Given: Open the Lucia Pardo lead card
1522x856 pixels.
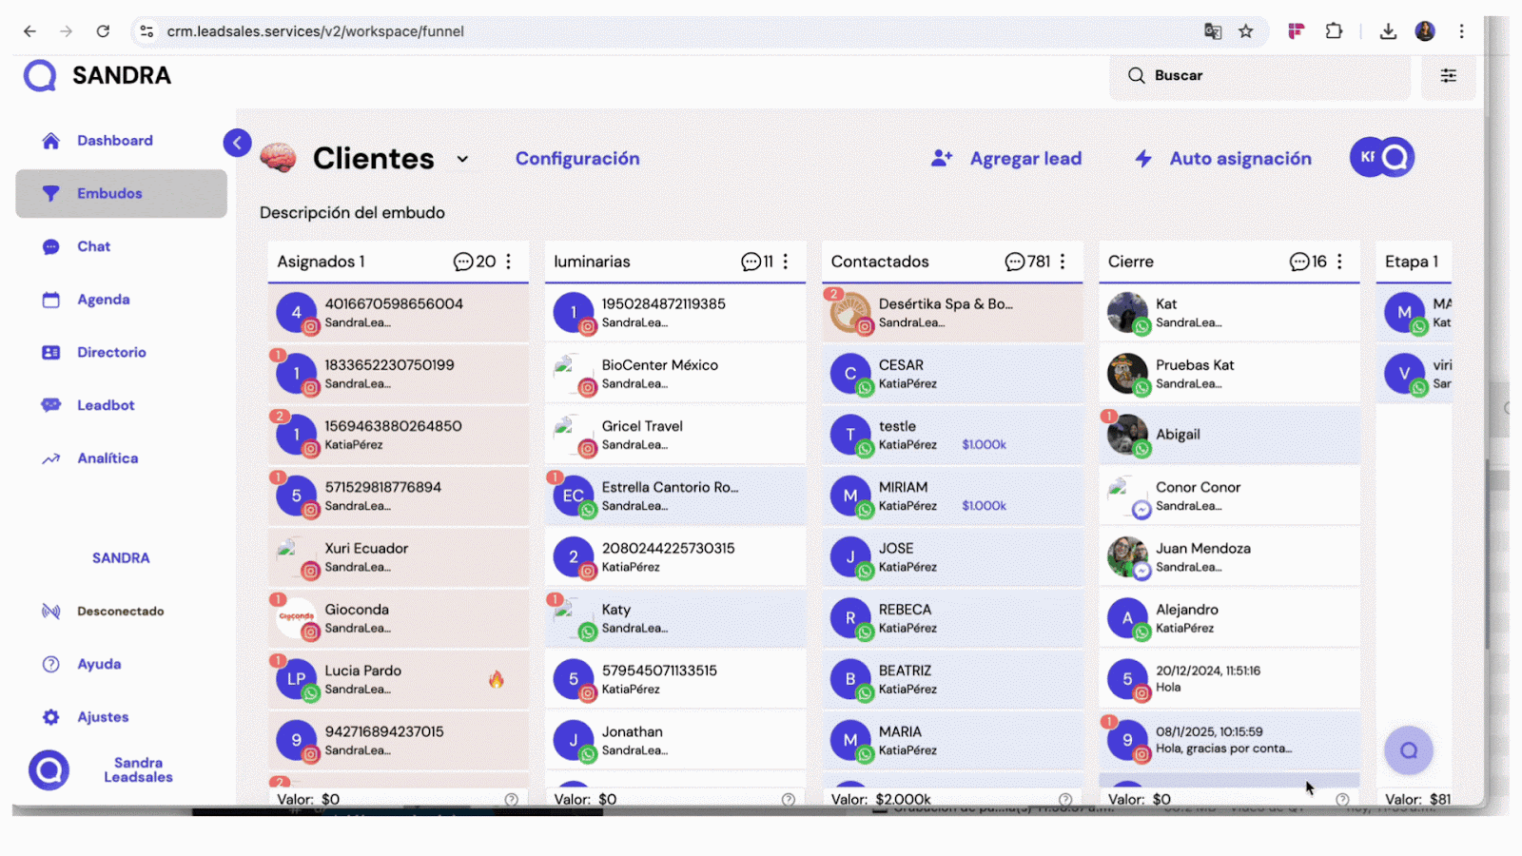Looking at the screenshot, I should tap(398, 679).
